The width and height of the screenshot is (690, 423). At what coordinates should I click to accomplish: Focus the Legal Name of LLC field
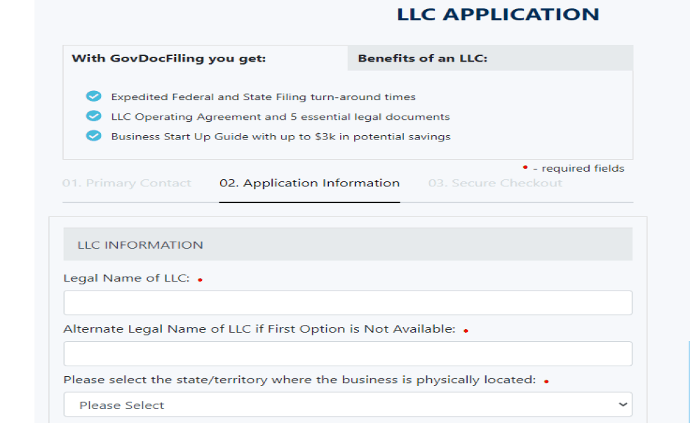pyautogui.click(x=348, y=303)
